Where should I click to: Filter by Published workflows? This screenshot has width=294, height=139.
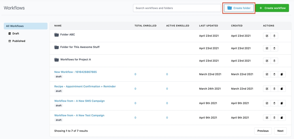point(19,41)
